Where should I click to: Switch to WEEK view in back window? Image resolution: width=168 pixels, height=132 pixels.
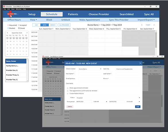(x=45, y=25)
